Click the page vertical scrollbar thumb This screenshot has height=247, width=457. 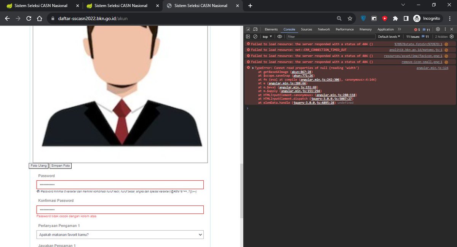click(241, 191)
